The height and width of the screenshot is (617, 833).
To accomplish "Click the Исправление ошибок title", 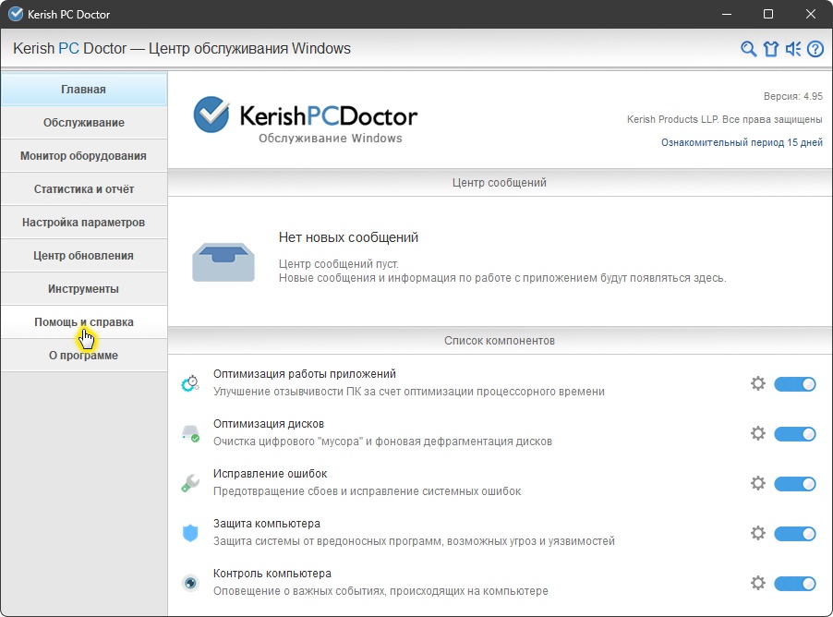I will tap(271, 474).
